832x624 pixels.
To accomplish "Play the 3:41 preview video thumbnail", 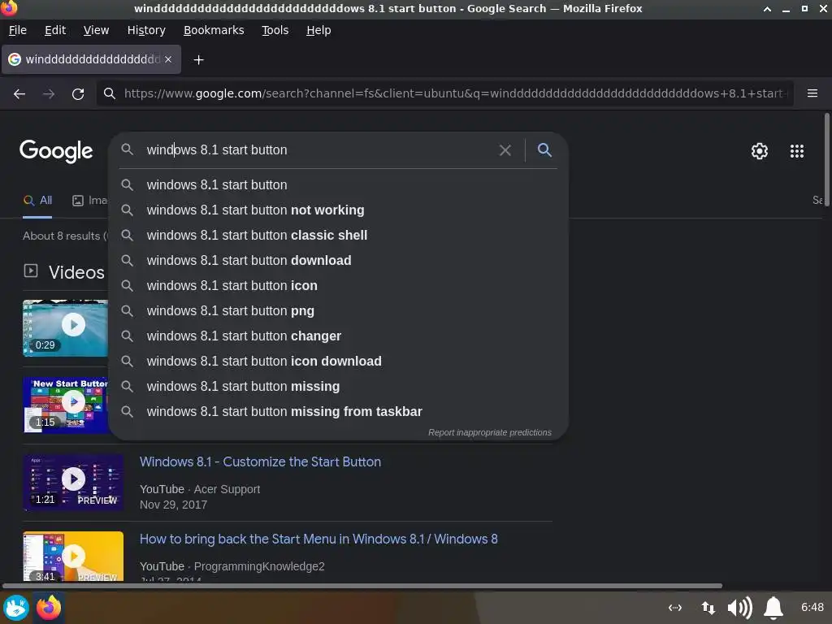I will (x=73, y=556).
